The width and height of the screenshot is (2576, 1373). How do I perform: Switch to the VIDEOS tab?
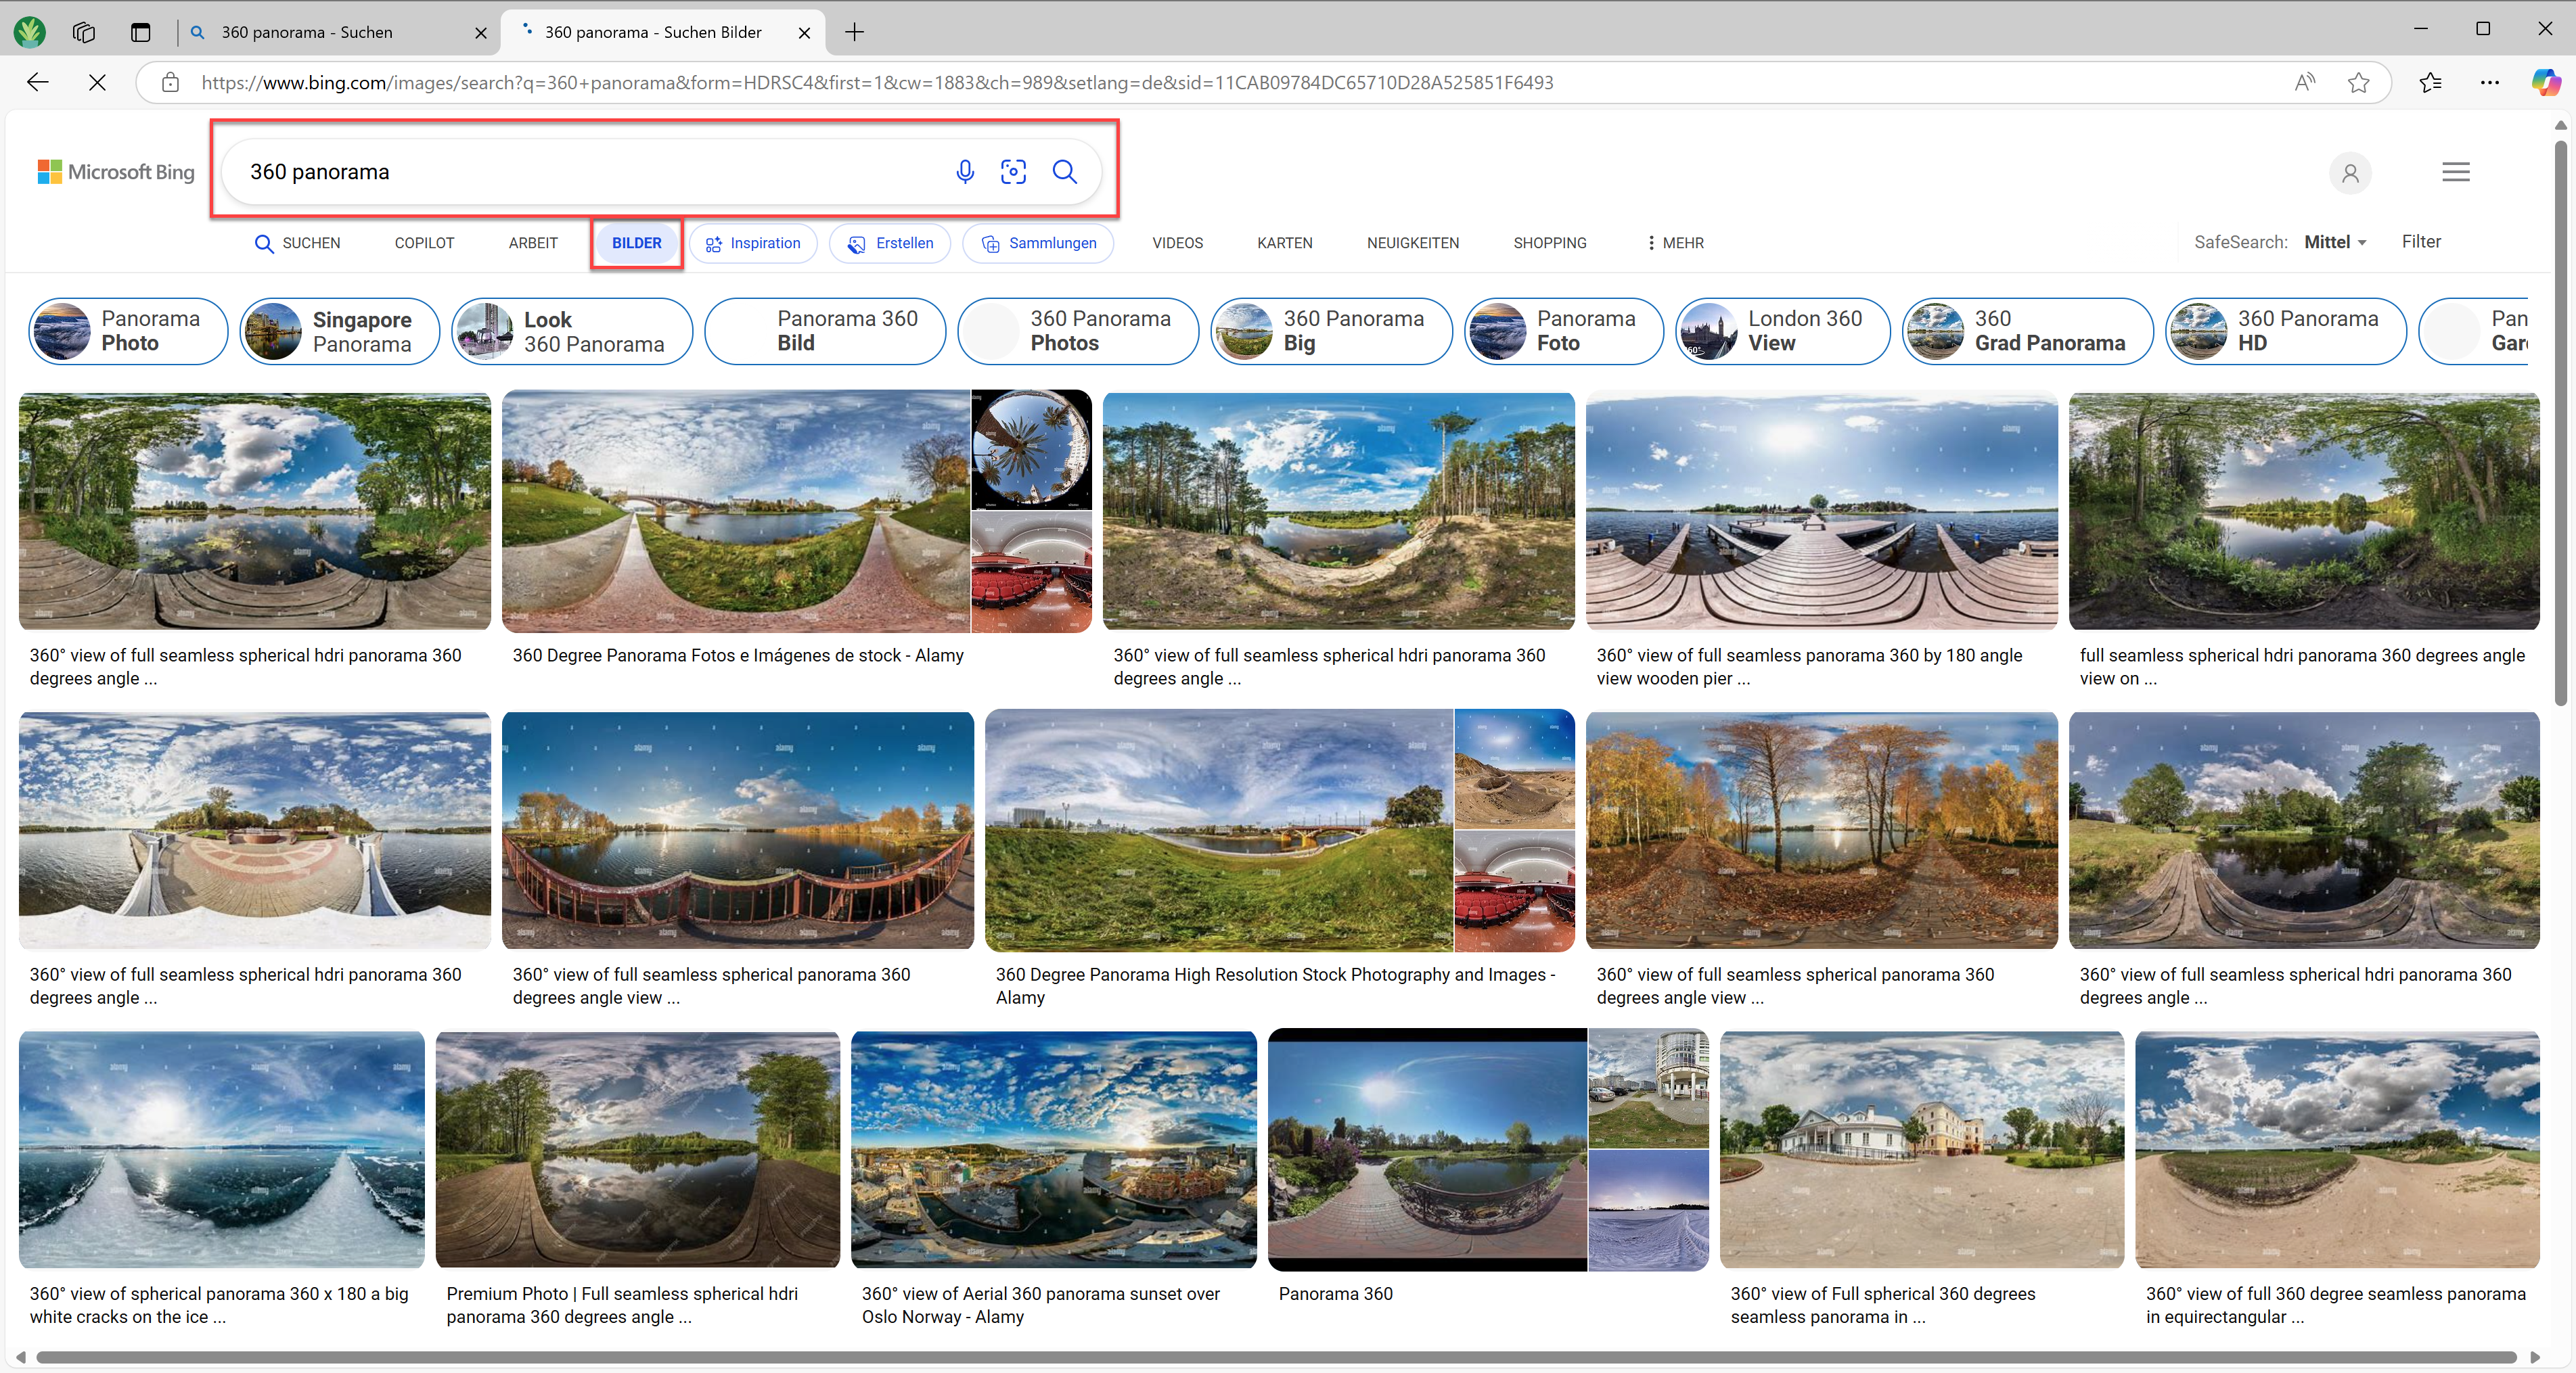coord(1177,243)
